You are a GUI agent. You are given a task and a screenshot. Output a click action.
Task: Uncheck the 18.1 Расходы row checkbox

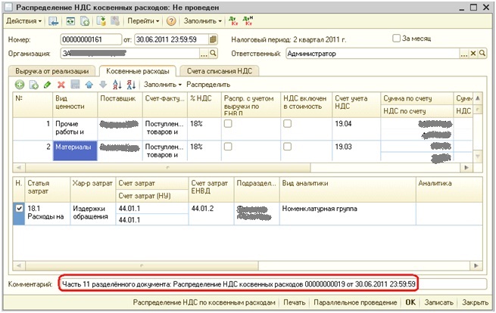19,208
